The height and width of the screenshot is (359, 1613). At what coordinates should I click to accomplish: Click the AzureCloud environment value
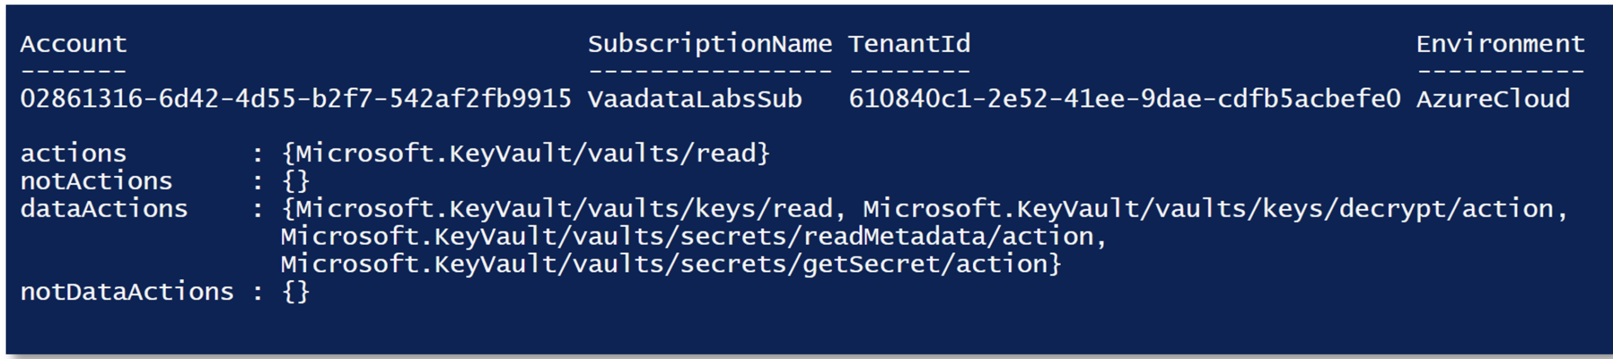1492,99
